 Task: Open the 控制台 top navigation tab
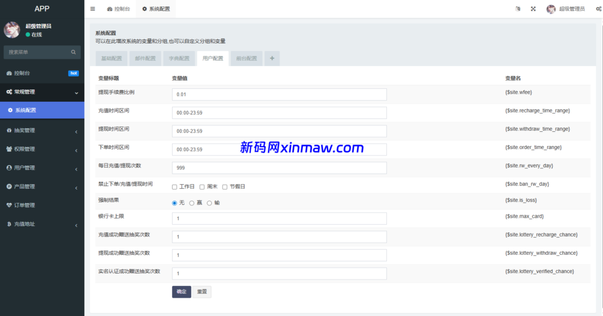pos(118,9)
